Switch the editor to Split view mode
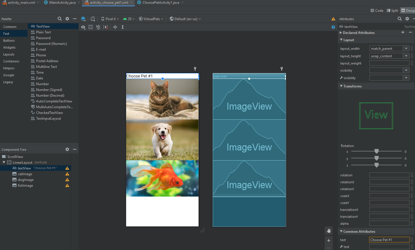 pyautogui.click(x=392, y=11)
